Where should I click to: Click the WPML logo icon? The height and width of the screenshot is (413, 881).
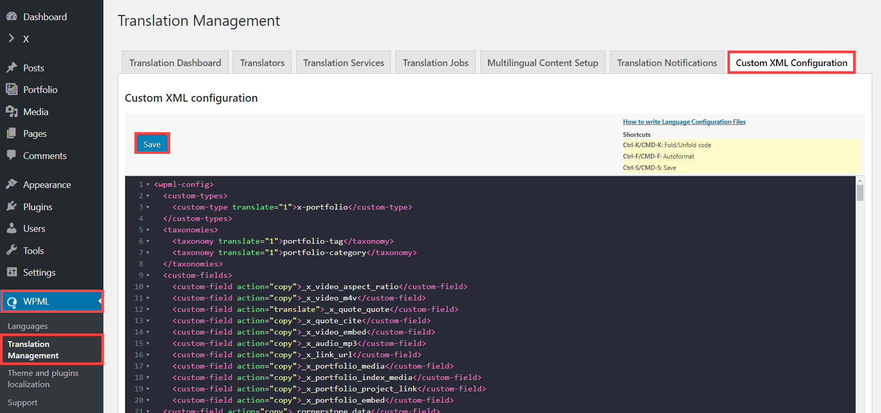click(11, 301)
